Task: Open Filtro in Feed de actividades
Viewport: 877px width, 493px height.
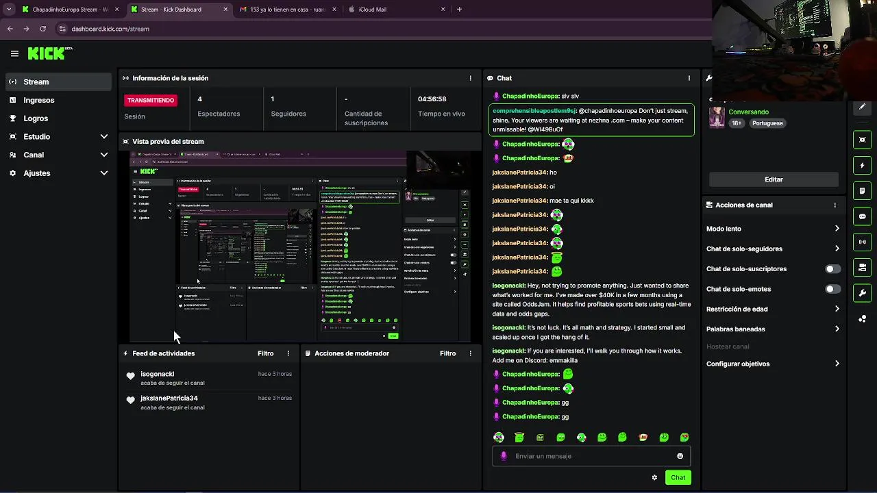Action: [265, 353]
